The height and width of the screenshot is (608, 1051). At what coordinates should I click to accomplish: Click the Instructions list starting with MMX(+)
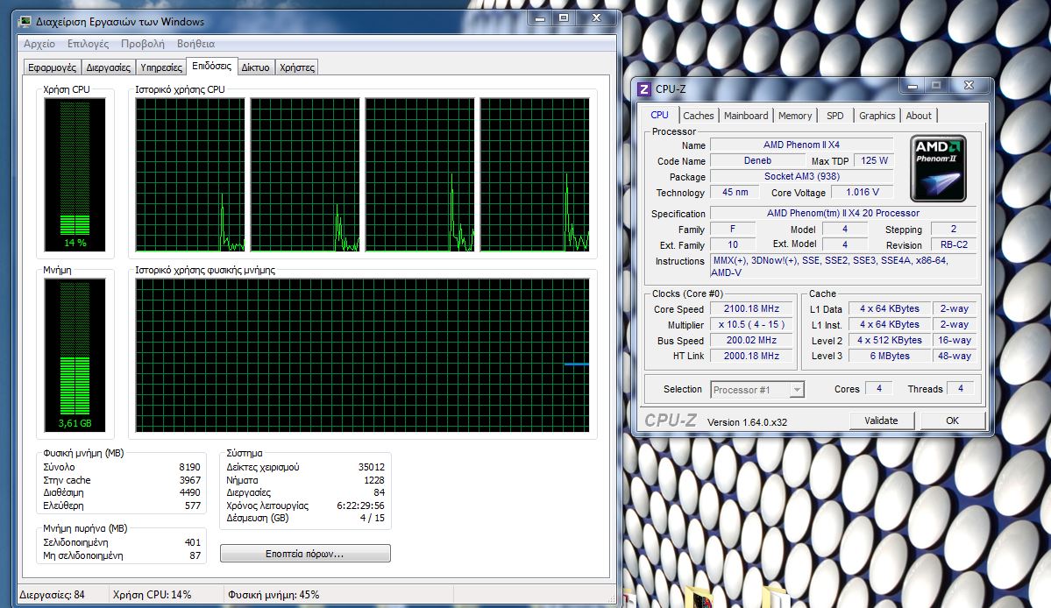click(x=843, y=266)
